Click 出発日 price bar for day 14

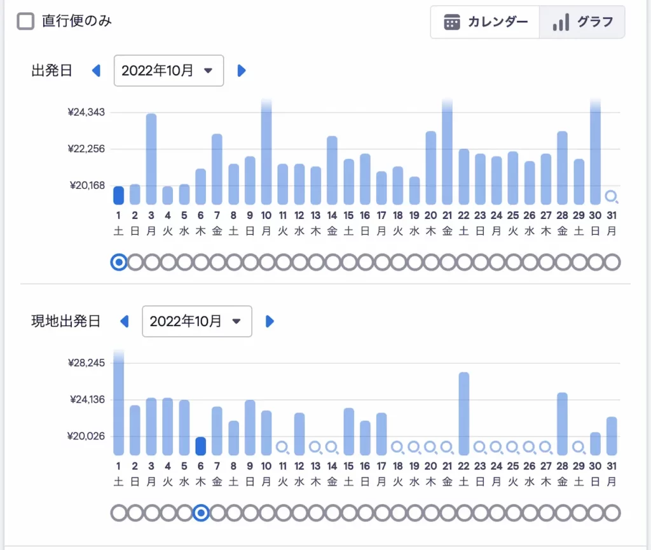[x=332, y=170]
